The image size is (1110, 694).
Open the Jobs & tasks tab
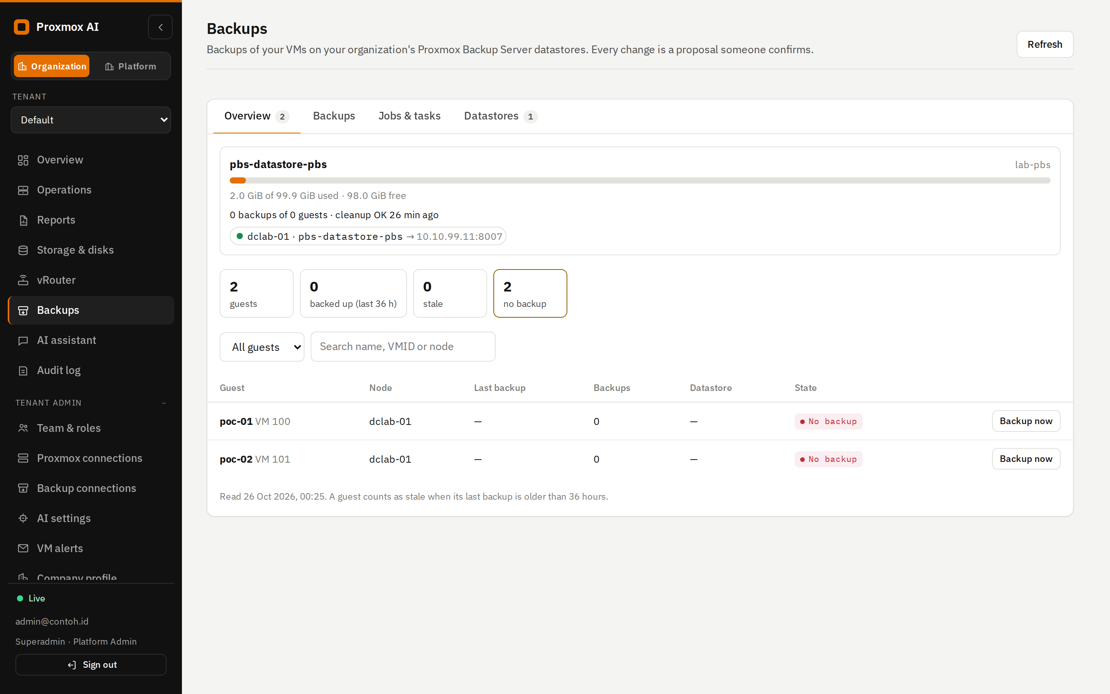point(409,116)
